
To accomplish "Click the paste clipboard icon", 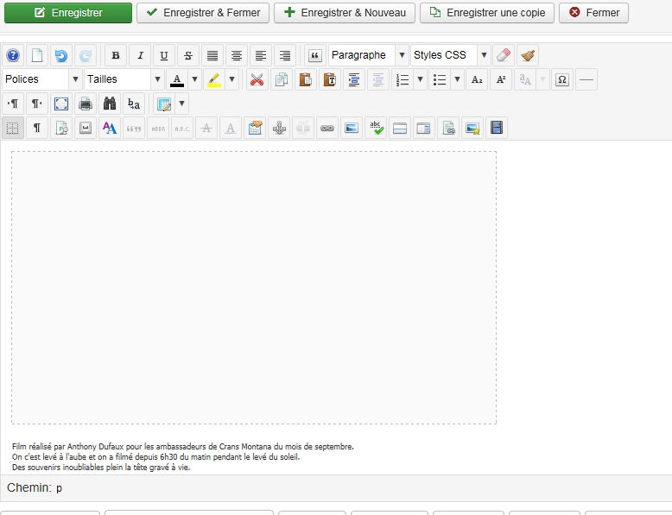I will click(306, 79).
